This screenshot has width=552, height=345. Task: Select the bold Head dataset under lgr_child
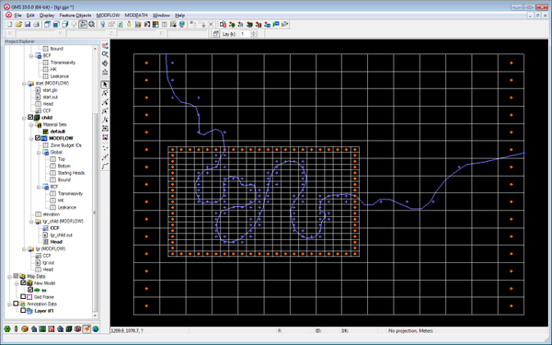coord(56,242)
